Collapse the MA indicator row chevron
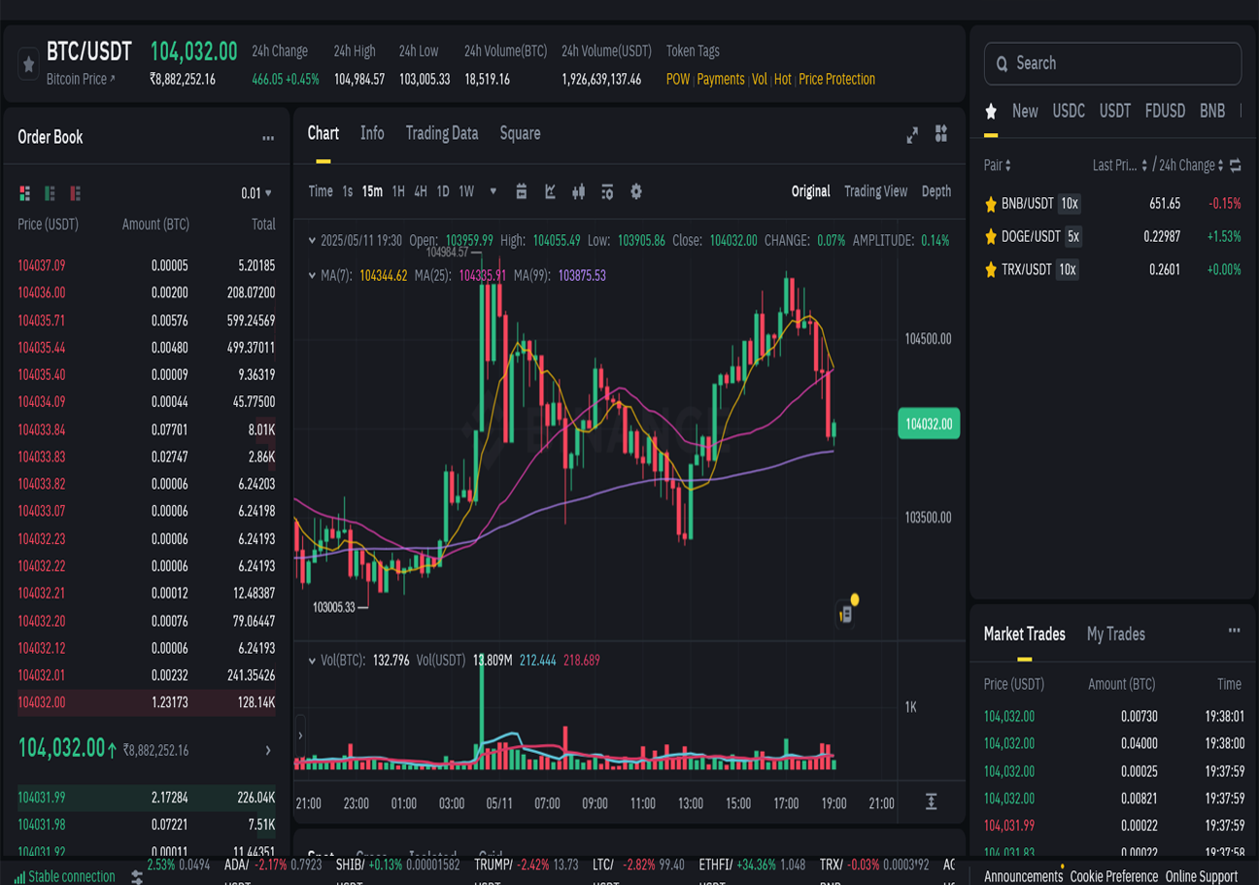This screenshot has width=1259, height=885. coord(312,276)
